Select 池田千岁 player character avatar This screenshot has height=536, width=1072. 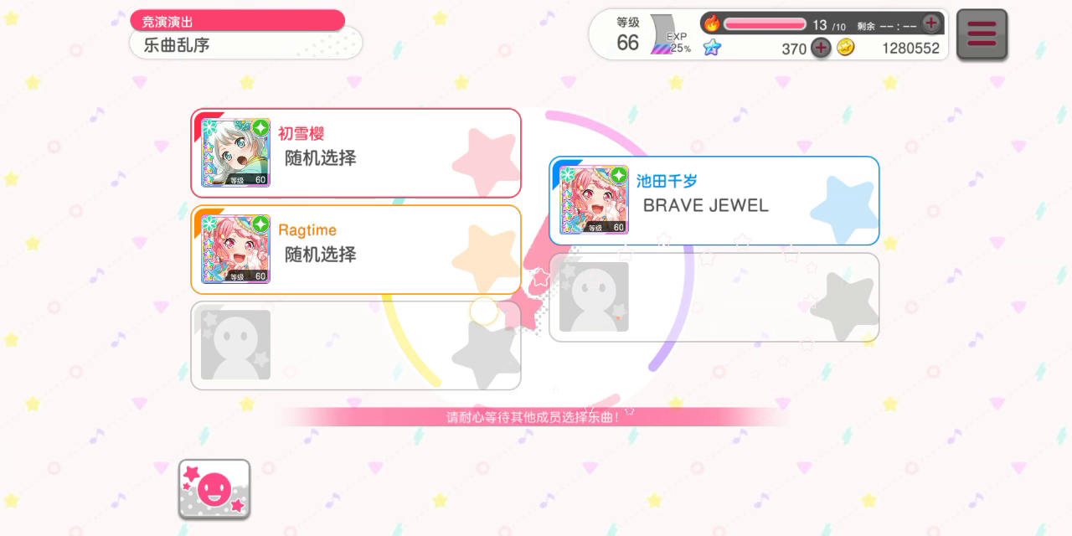point(594,200)
